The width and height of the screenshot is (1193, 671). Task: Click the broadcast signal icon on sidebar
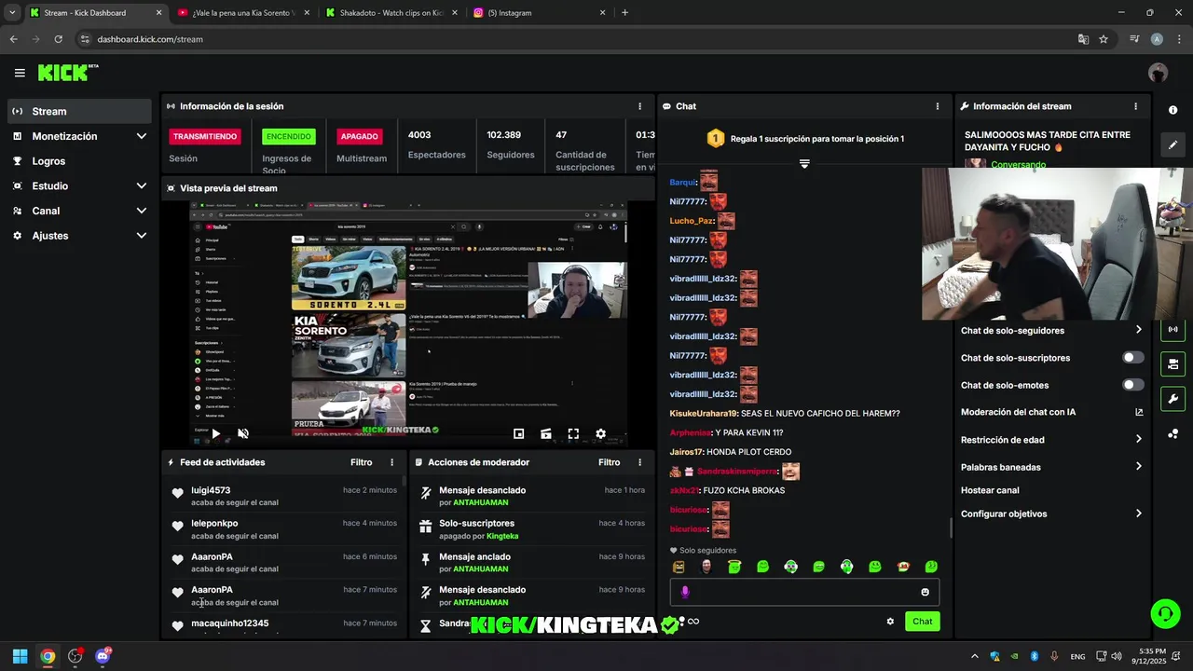[1172, 329]
